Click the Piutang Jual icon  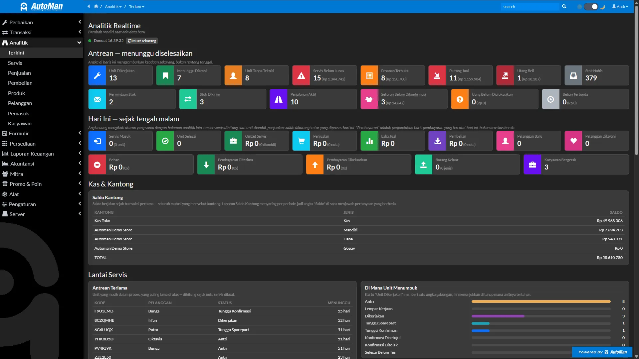click(x=437, y=75)
